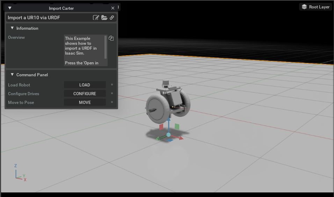
Task: Click the LOAD robot button
Action: pyautogui.click(x=85, y=85)
